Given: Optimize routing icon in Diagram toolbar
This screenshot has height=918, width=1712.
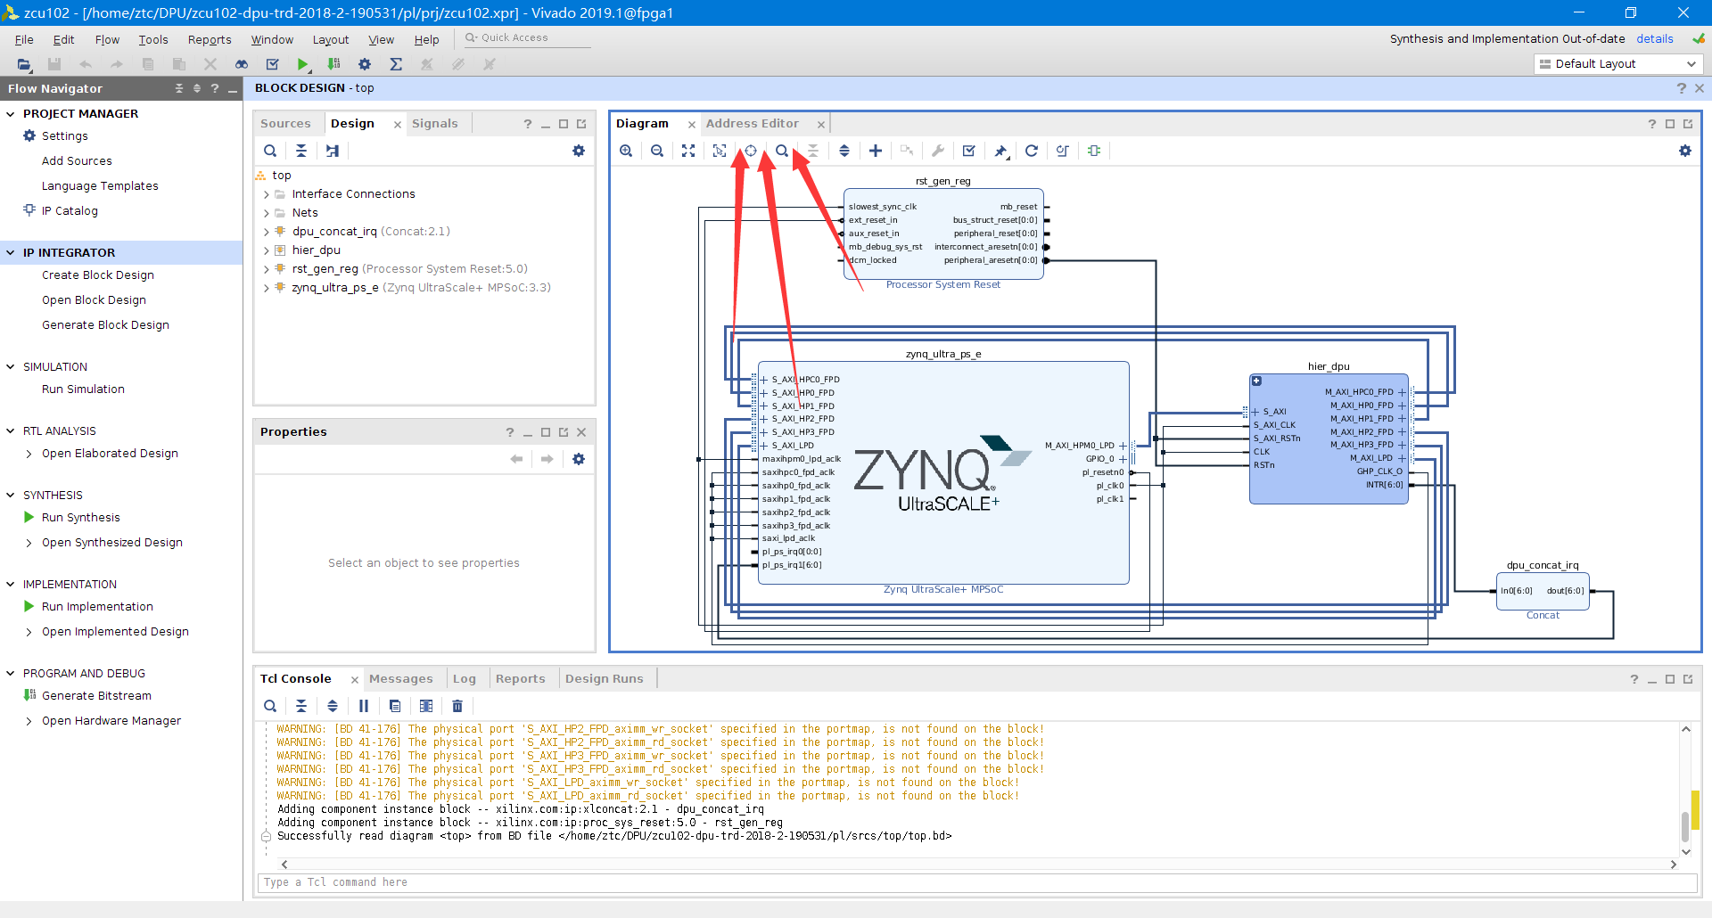Looking at the screenshot, I should tap(1063, 151).
